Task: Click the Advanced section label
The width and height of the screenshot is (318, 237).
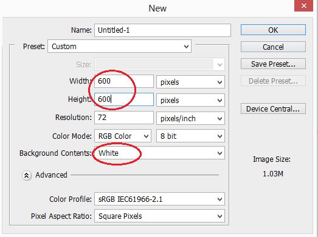Action: pyautogui.click(x=51, y=175)
